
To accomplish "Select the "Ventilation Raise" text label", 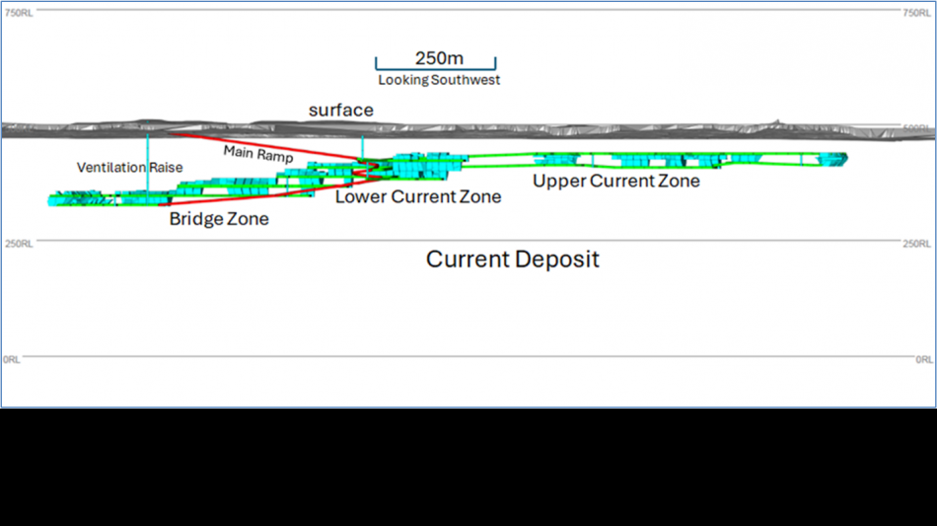I will (129, 168).
